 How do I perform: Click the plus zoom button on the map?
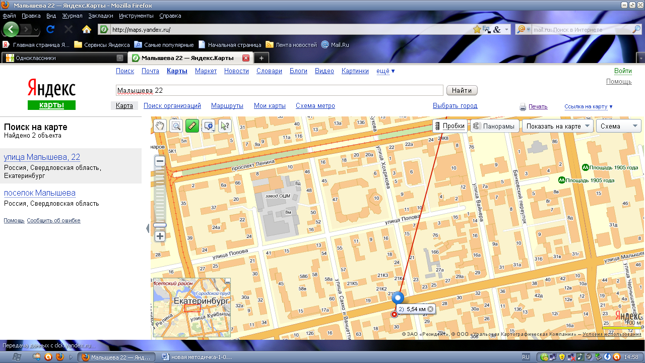click(x=160, y=236)
